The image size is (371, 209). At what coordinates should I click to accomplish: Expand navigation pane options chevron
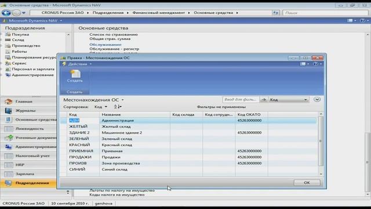point(68,192)
